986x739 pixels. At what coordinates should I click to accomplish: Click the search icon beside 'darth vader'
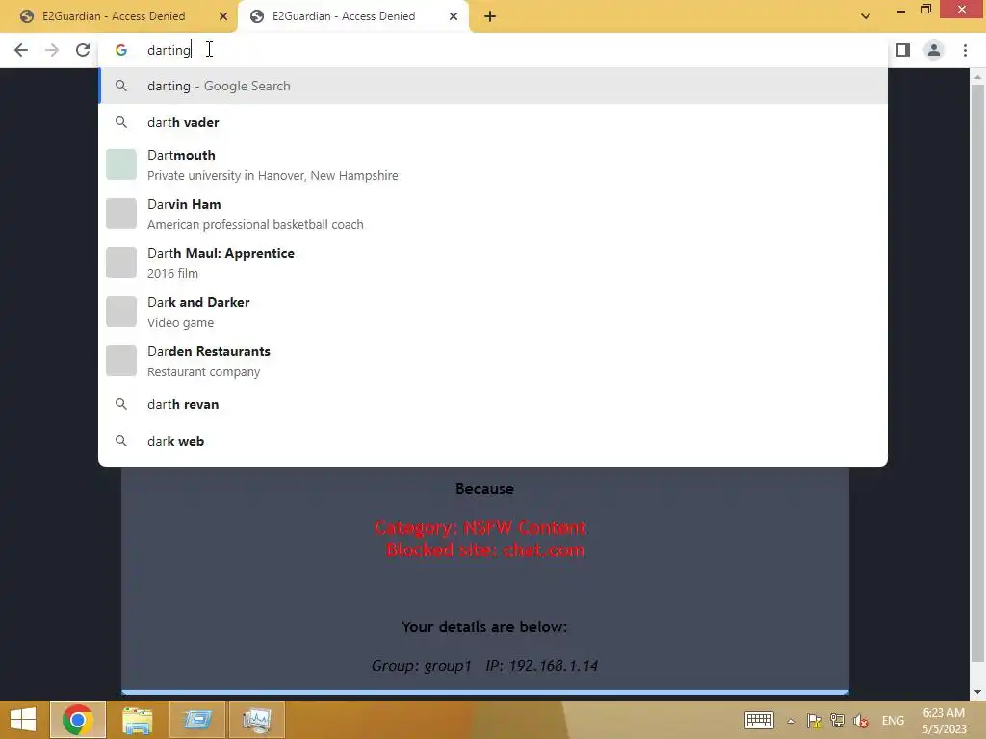click(120, 122)
